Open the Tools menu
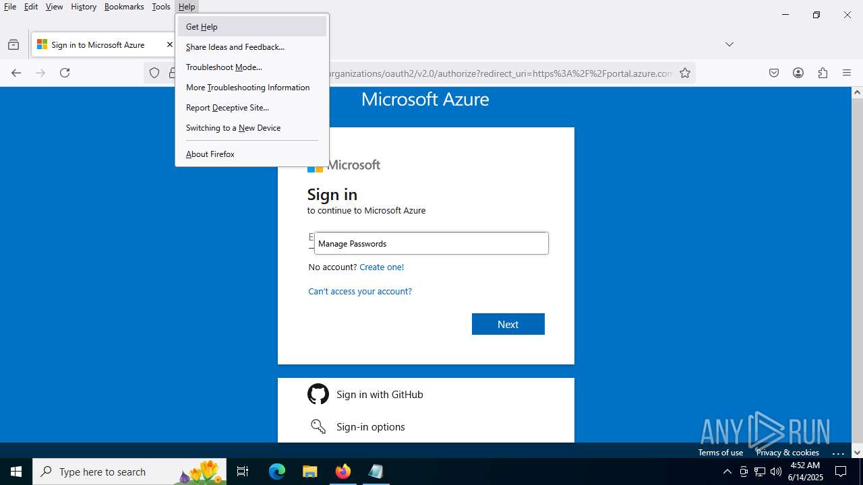Image resolution: width=863 pixels, height=485 pixels. (x=161, y=7)
